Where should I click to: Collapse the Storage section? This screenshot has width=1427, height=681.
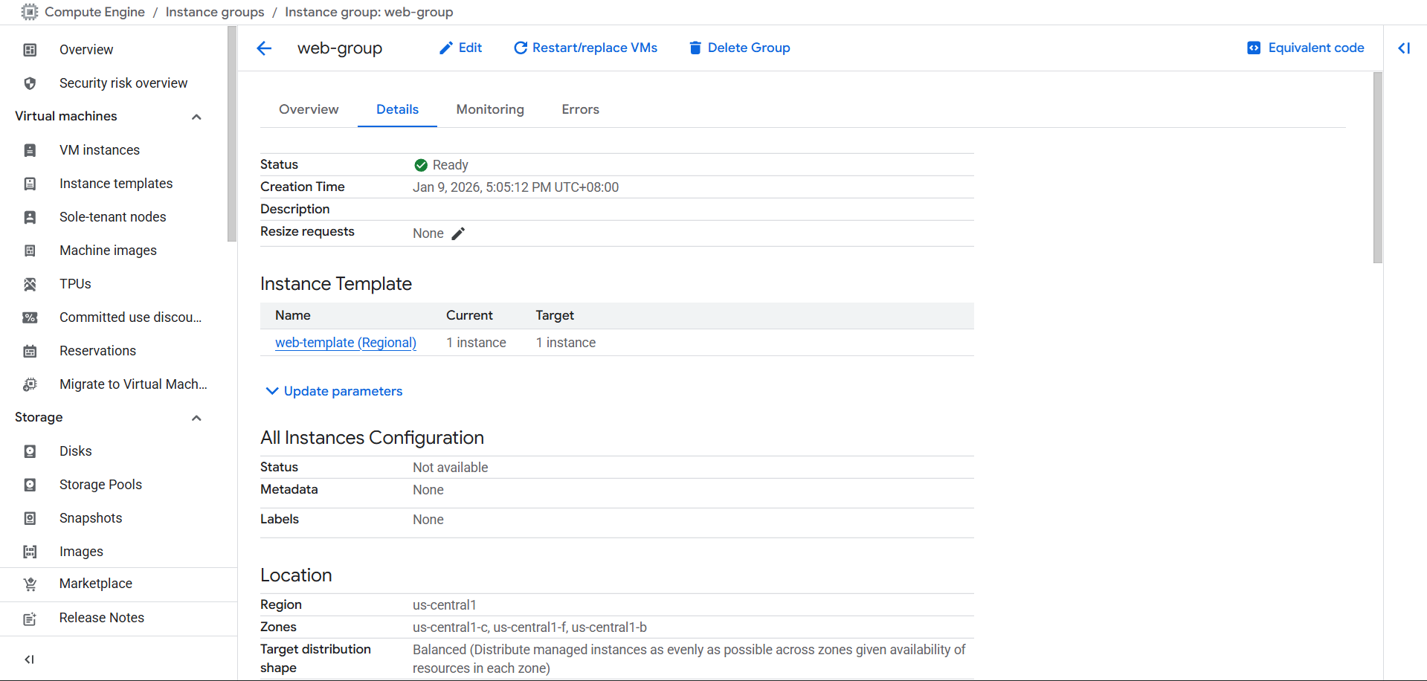pyautogui.click(x=196, y=418)
